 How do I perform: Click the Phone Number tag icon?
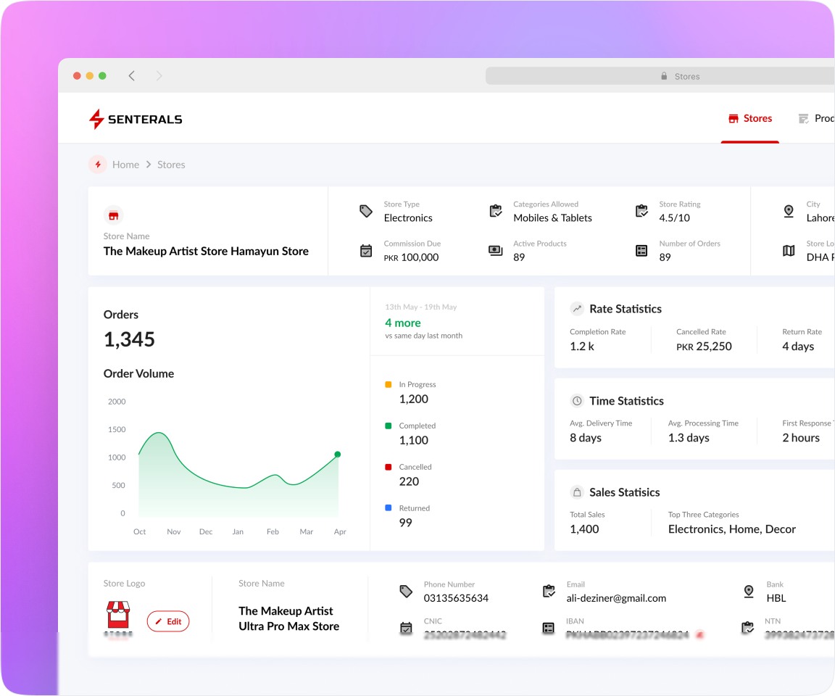pyautogui.click(x=406, y=591)
